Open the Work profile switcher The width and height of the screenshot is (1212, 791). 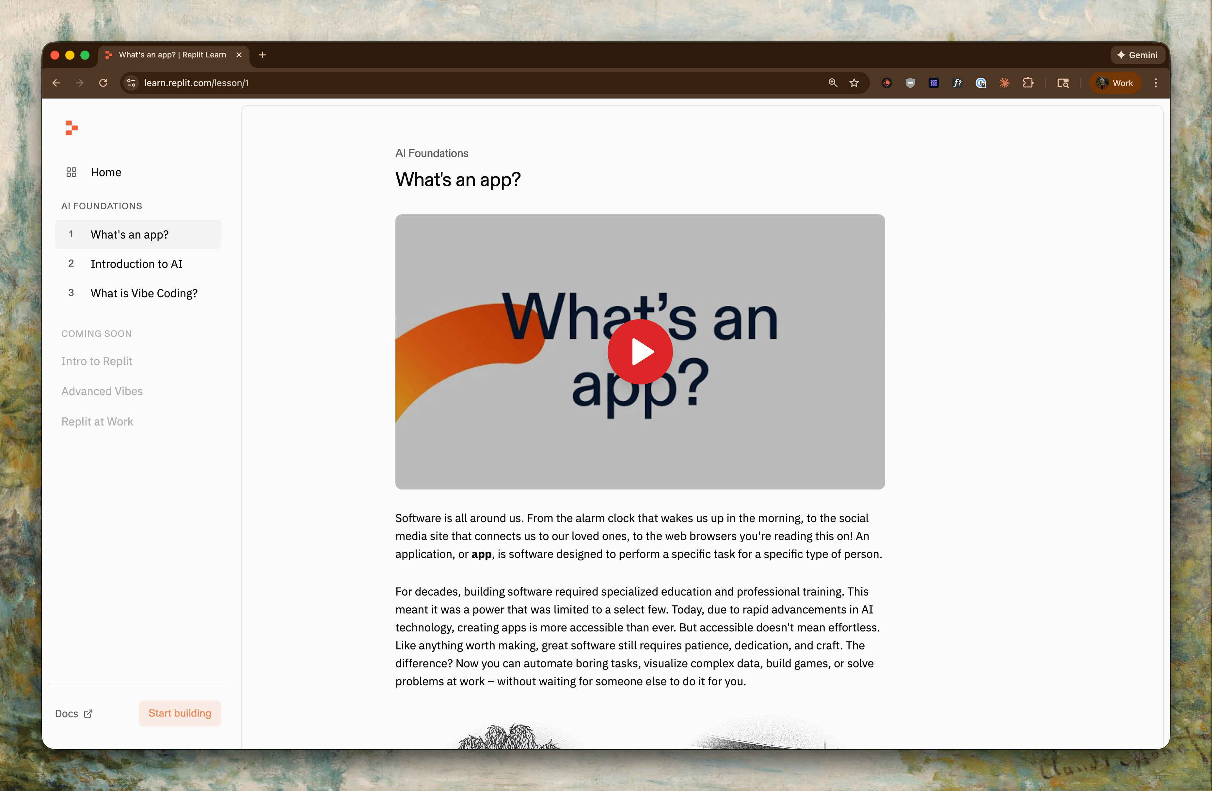pos(1114,83)
